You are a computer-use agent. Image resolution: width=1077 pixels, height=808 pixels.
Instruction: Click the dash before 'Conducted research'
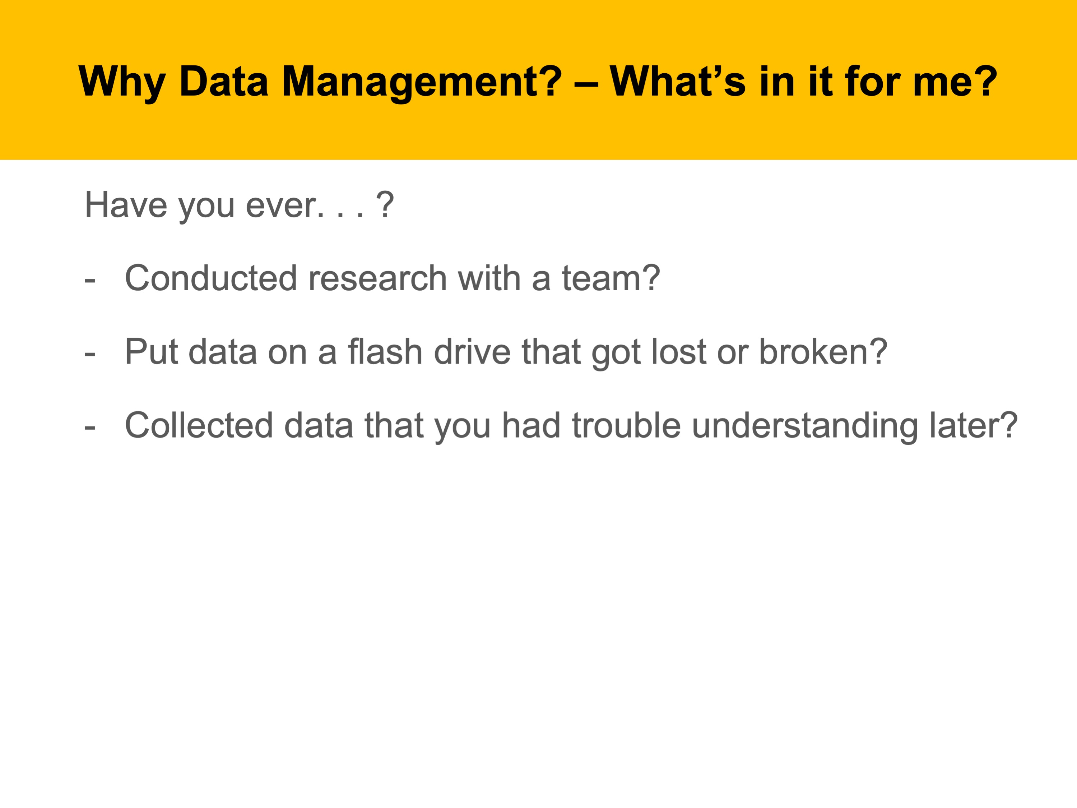(89, 281)
